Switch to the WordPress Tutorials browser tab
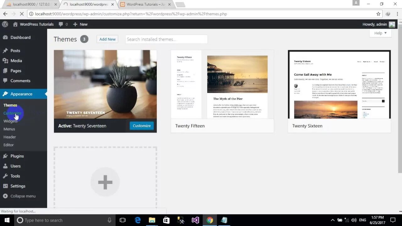Image resolution: width=402 pixels, height=226 pixels. [x=145, y=4]
